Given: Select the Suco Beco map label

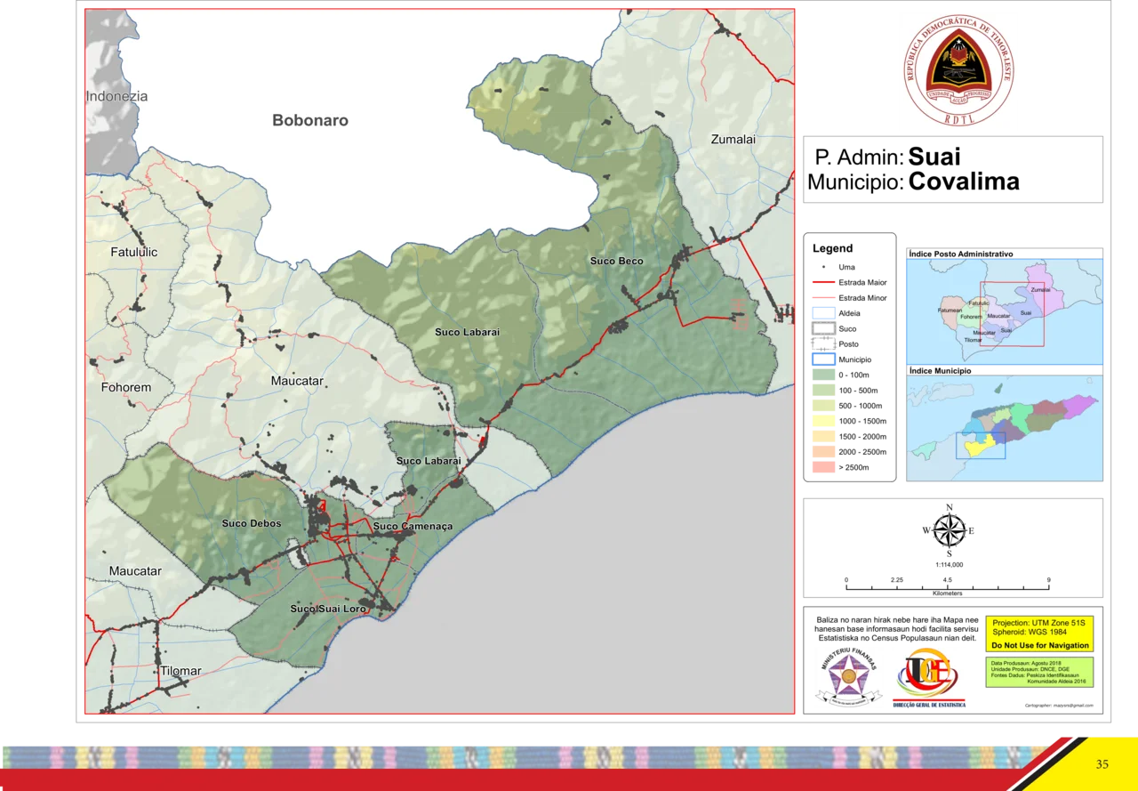Looking at the screenshot, I should tap(616, 261).
